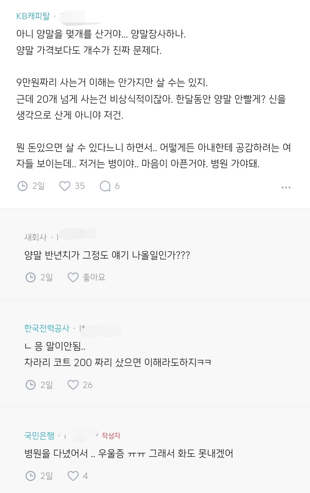Tap the comment count 6
This screenshot has height=493, width=310.
click(117, 186)
